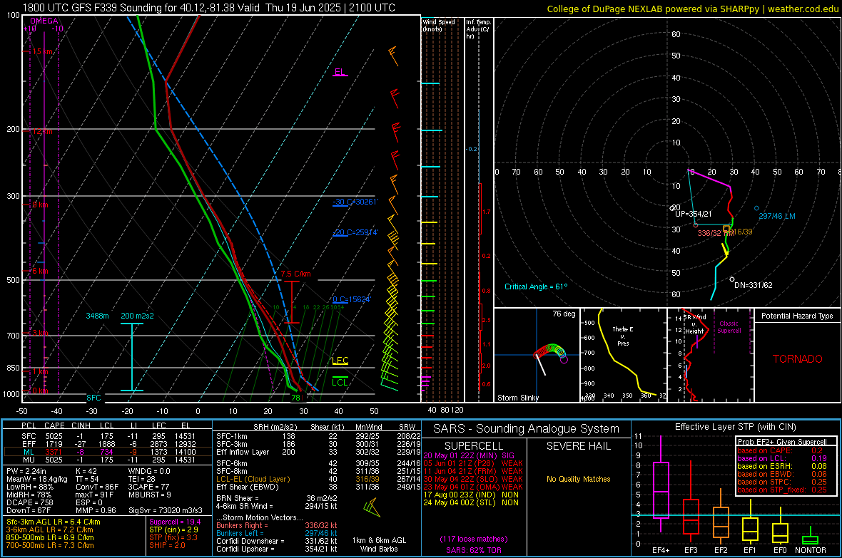Click the magenta EL level marker

[x=340, y=72]
